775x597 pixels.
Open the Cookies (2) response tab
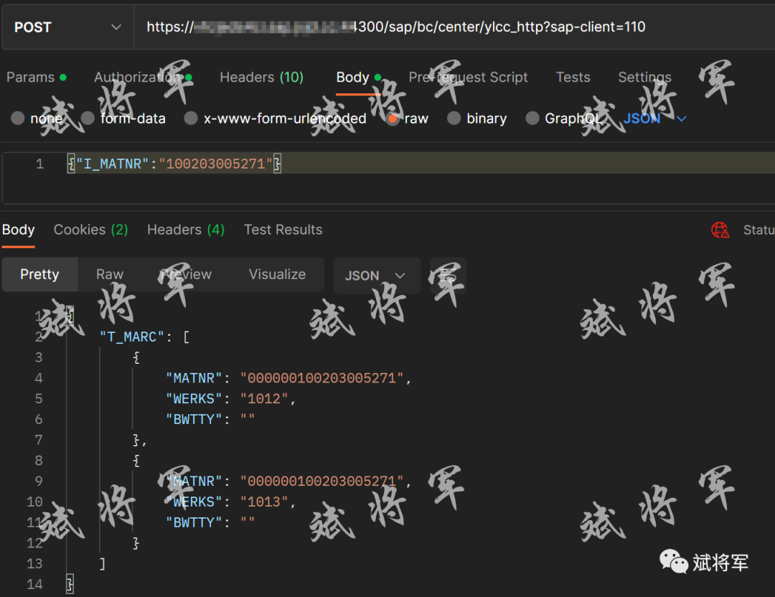point(91,230)
